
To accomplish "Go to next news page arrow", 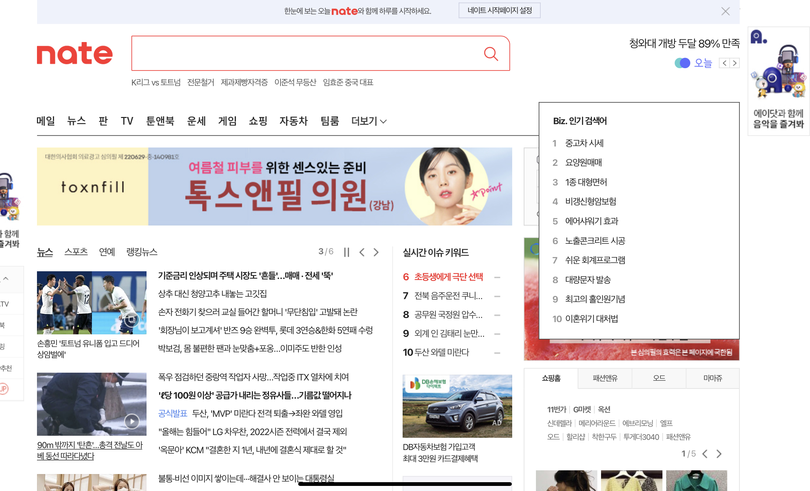I will (376, 252).
